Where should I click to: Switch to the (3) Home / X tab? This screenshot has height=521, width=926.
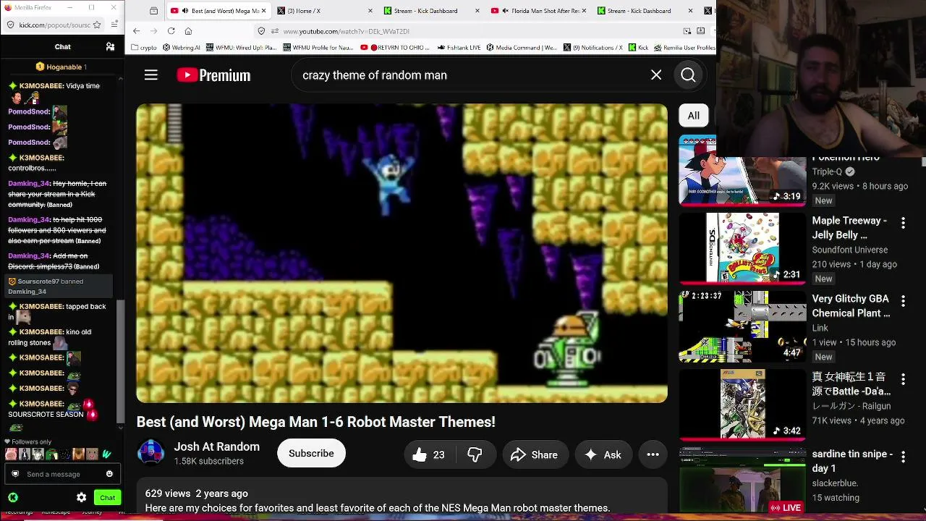tap(324, 11)
